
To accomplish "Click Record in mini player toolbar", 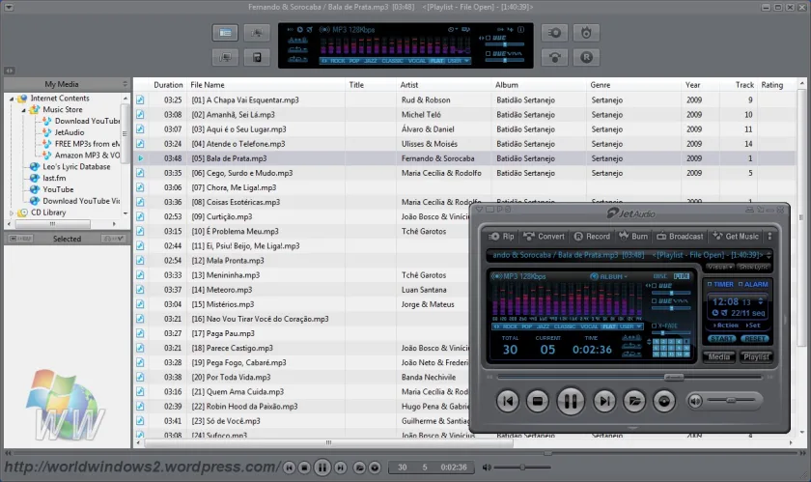I will click(592, 236).
